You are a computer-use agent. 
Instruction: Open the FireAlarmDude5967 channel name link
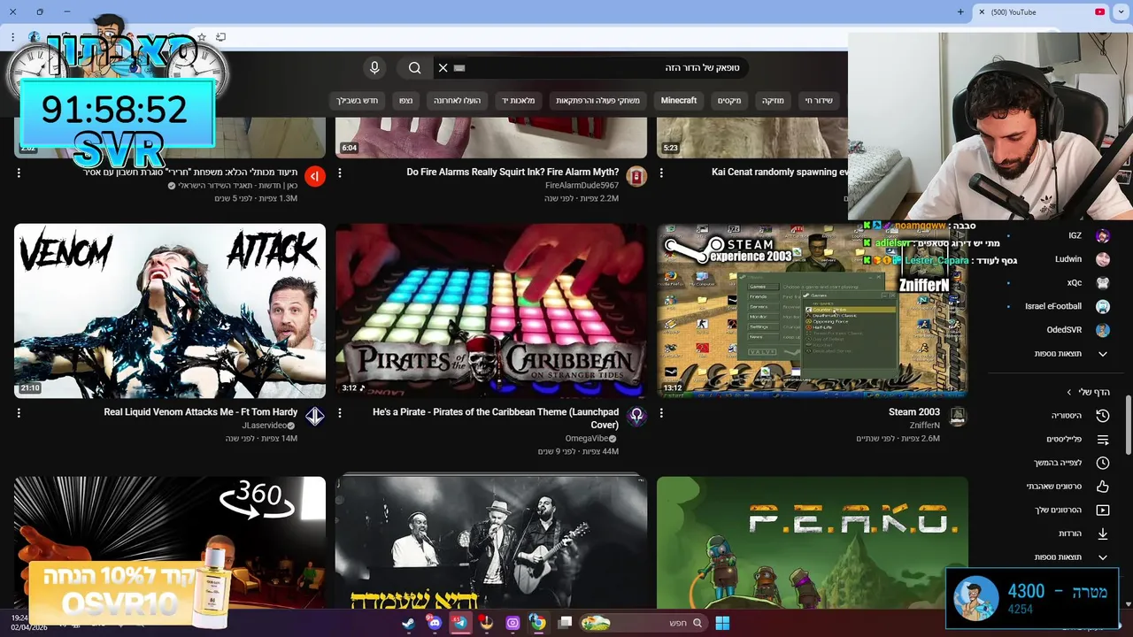582,186
